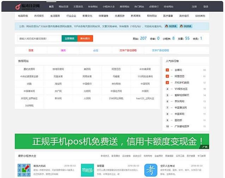Click the green POS machine ad banner
This screenshot has height=178, width=225.
click(x=112, y=141)
